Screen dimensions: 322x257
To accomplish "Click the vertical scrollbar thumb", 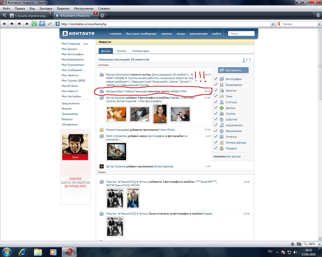I will click(320, 67).
